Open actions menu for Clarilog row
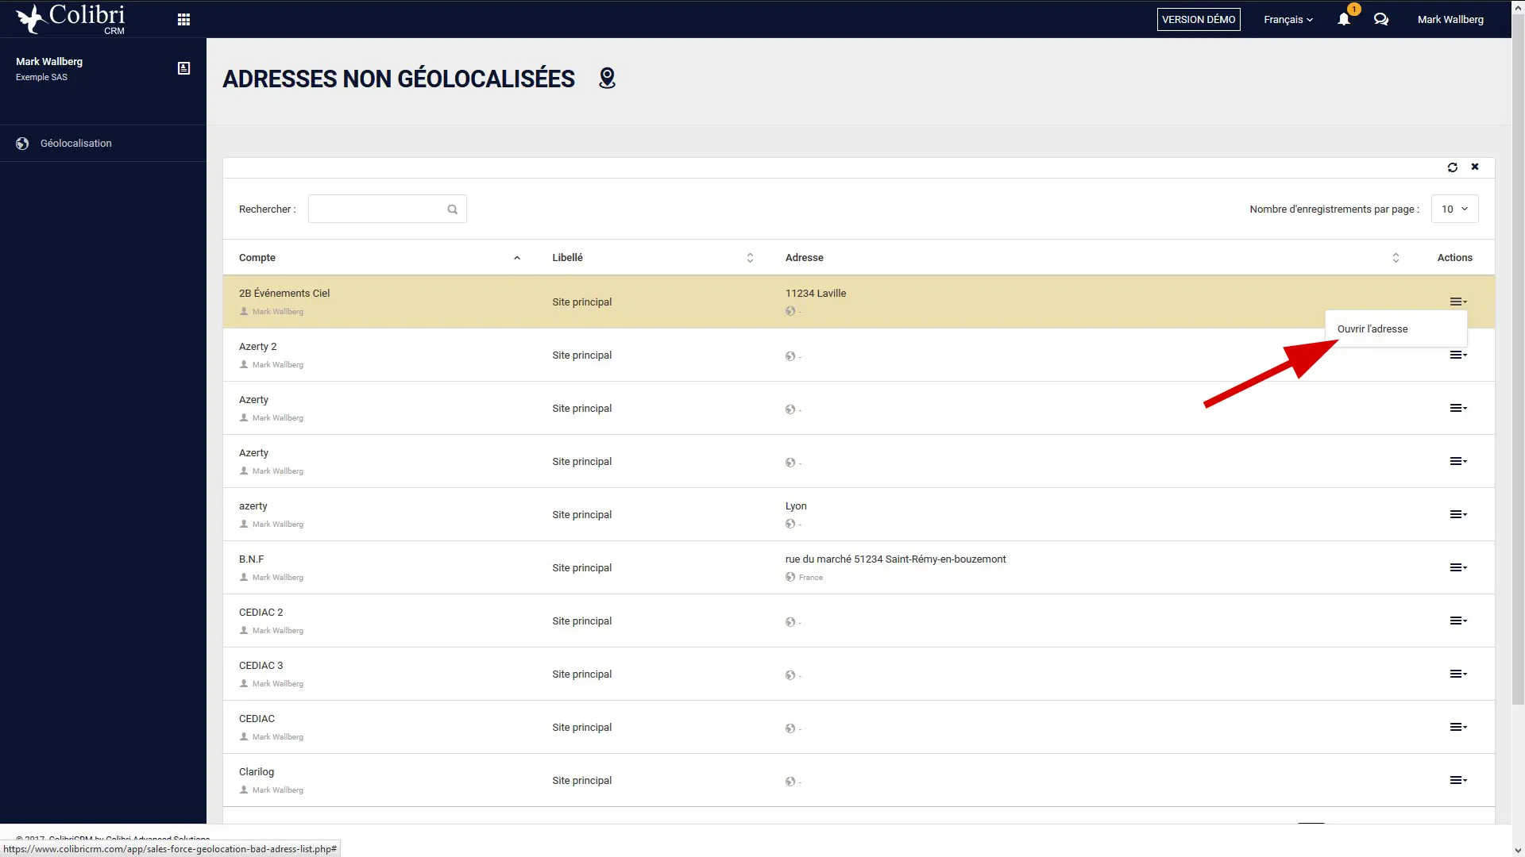 (1457, 780)
